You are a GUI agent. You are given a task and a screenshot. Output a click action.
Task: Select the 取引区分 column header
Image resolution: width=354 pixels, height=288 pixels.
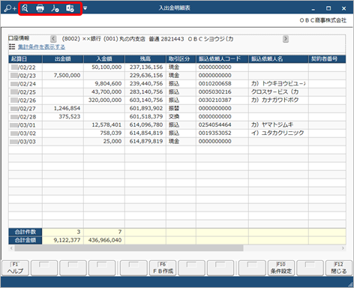[181, 59]
